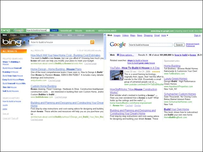Click the large Google logo
This screenshot has width=203, height=152.
pos(118,45)
